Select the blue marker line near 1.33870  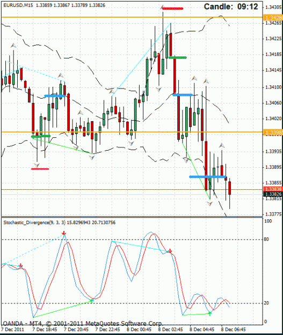(x=208, y=177)
